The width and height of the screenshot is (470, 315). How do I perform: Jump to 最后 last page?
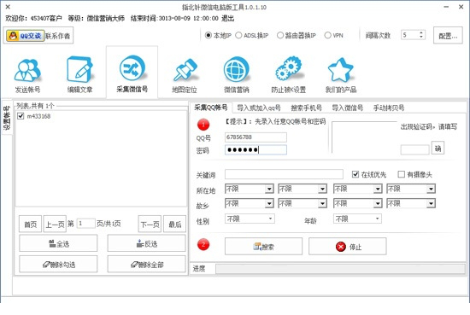click(174, 224)
